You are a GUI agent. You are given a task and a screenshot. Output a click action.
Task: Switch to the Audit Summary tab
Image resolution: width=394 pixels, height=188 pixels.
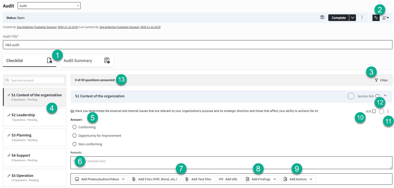click(x=87, y=61)
